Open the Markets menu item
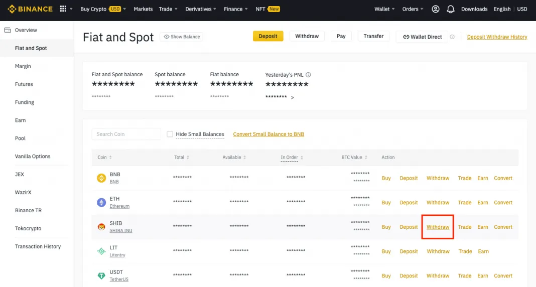 [x=143, y=9]
